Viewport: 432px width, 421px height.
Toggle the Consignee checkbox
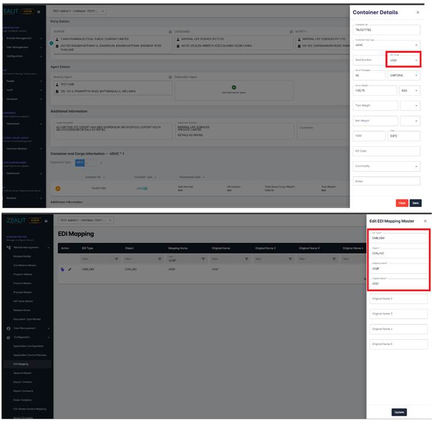(170, 32)
